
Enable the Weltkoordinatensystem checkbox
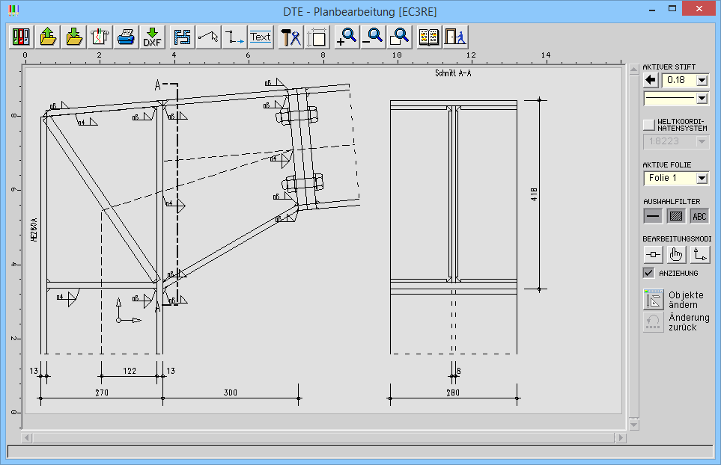649,124
